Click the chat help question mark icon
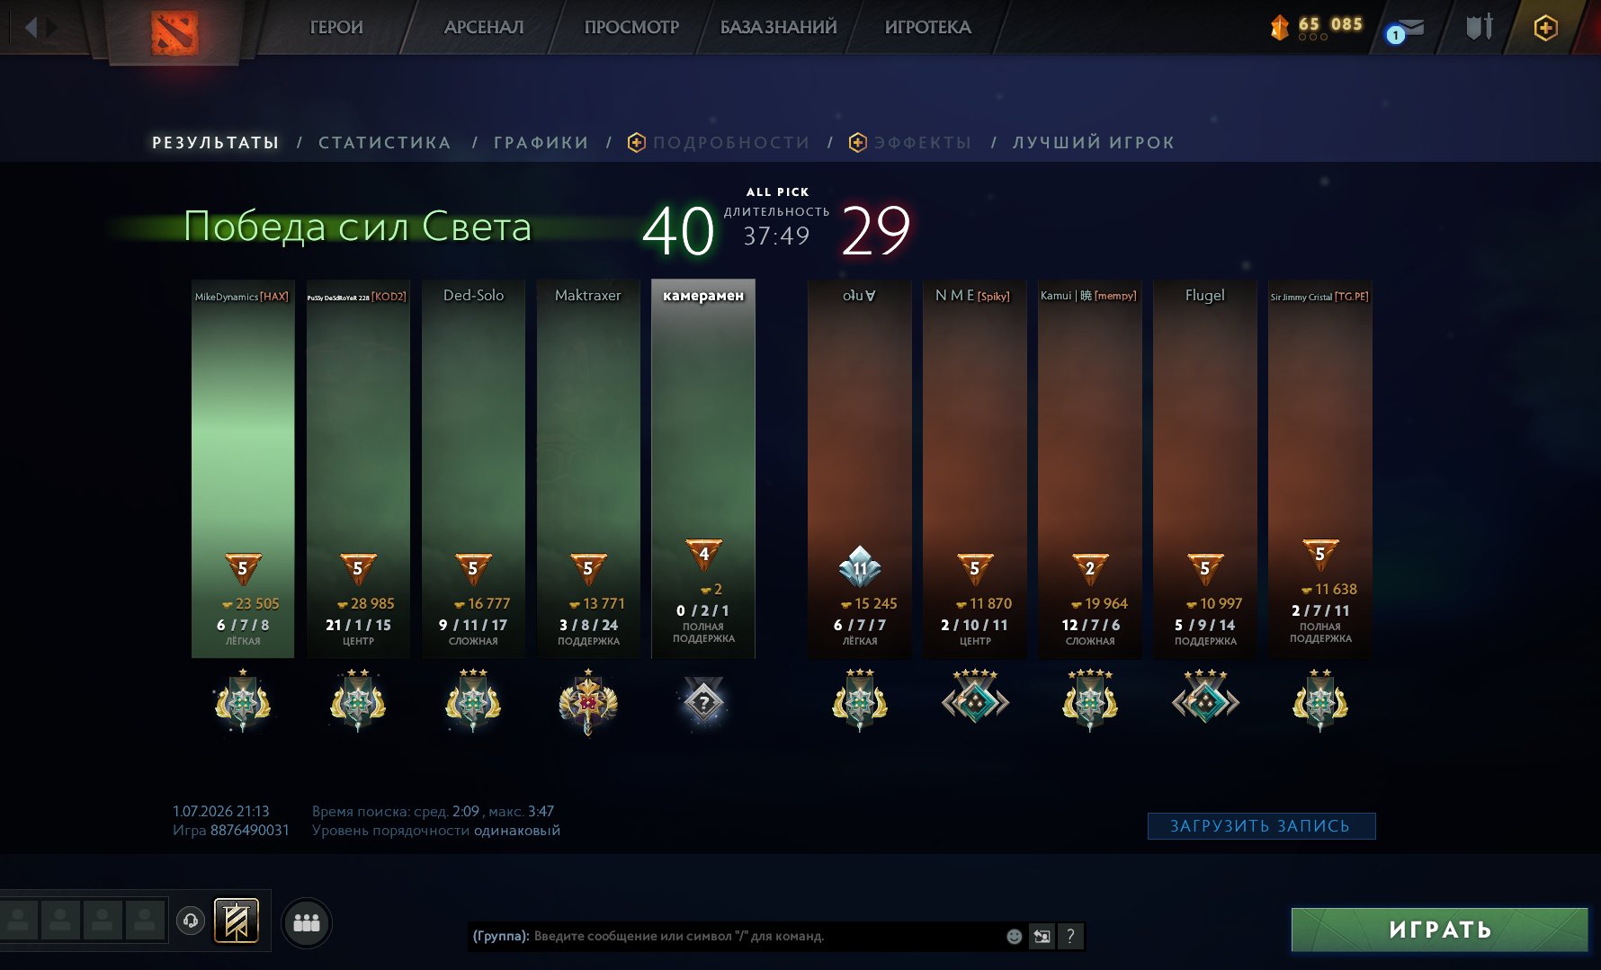 pos(1070,936)
